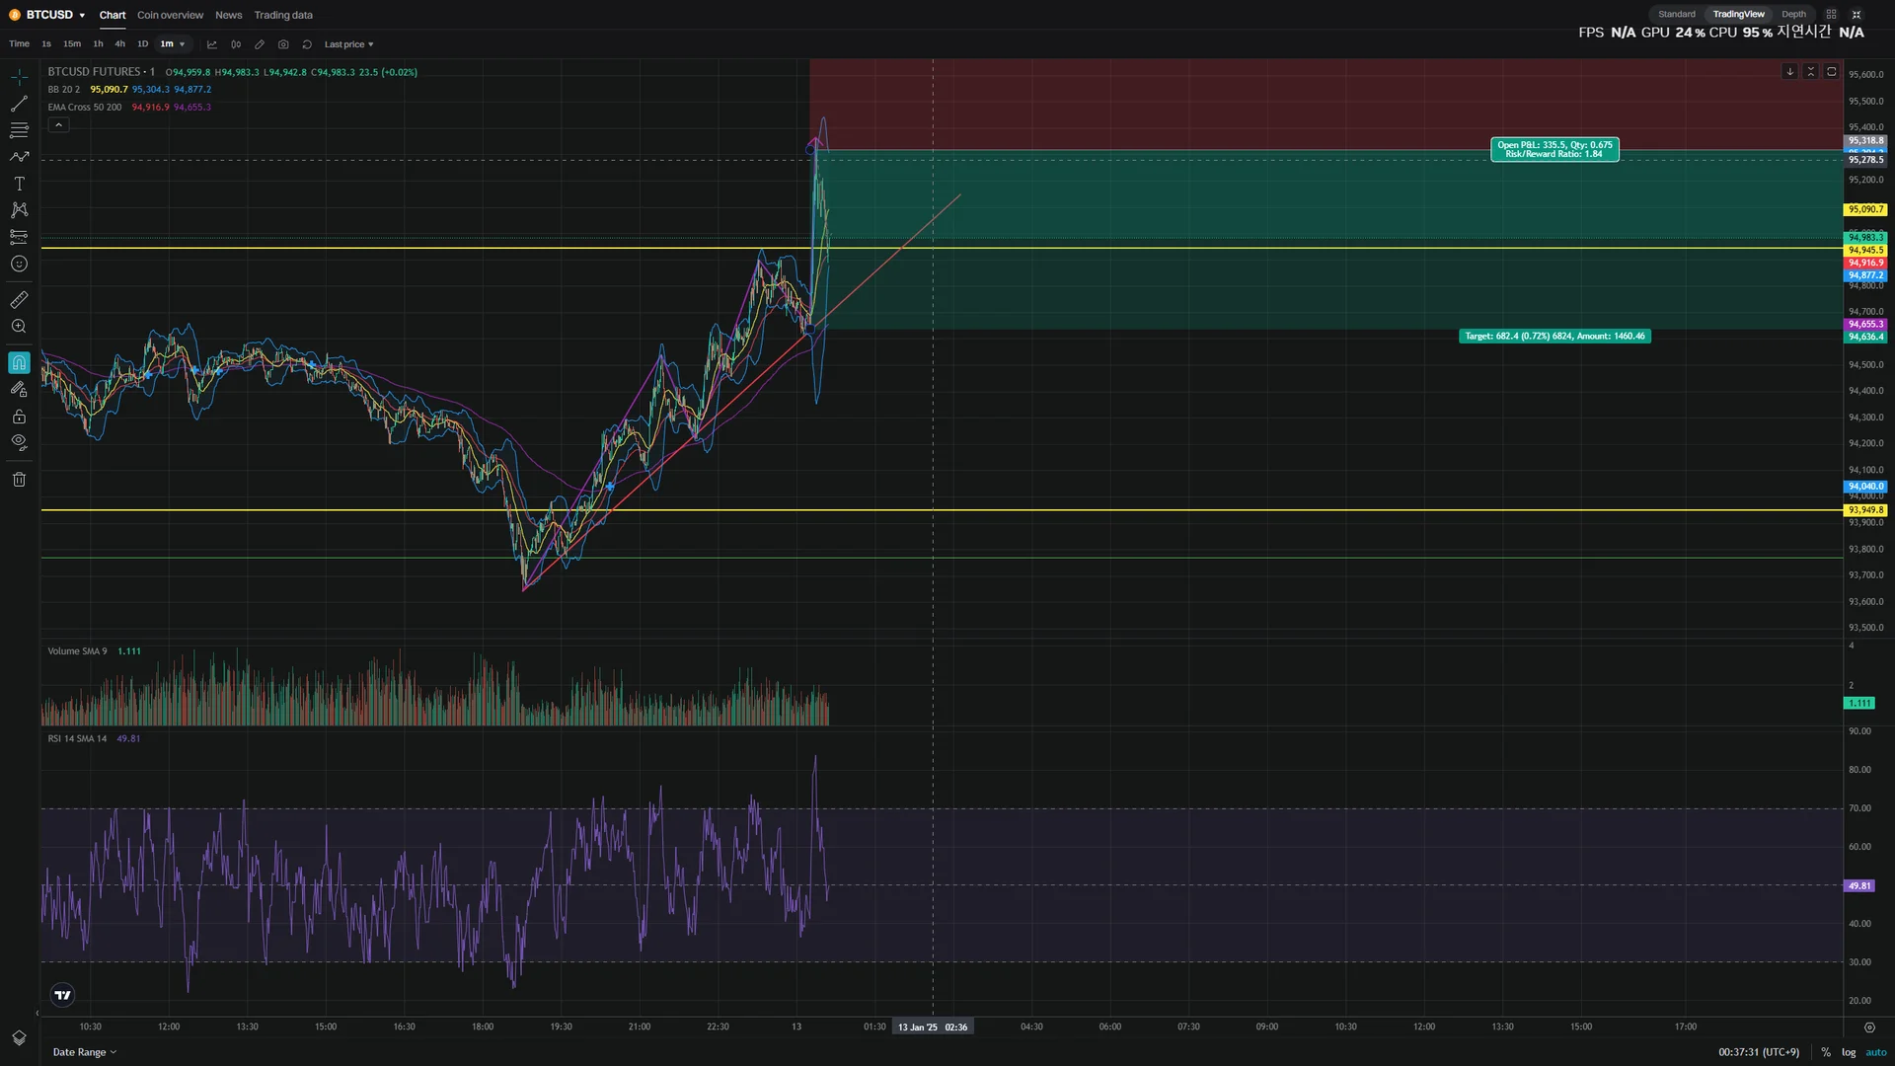Click the zoom in magnifier tool

[x=19, y=327]
